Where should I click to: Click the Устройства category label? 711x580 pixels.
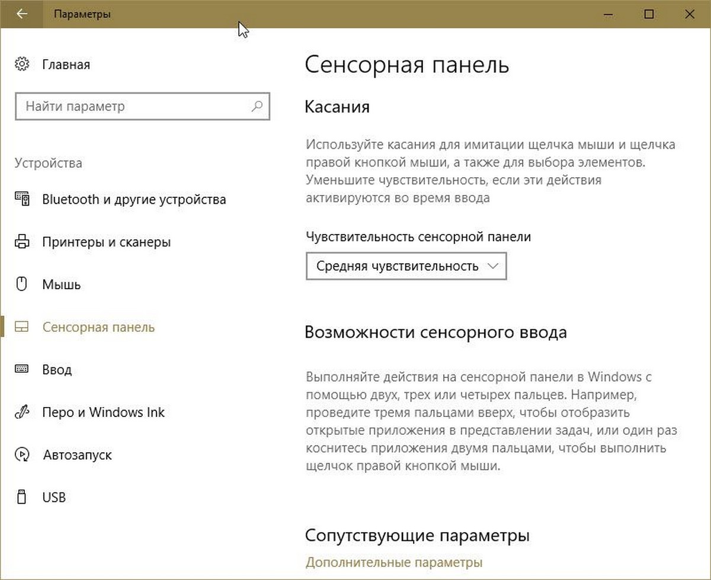(49, 163)
